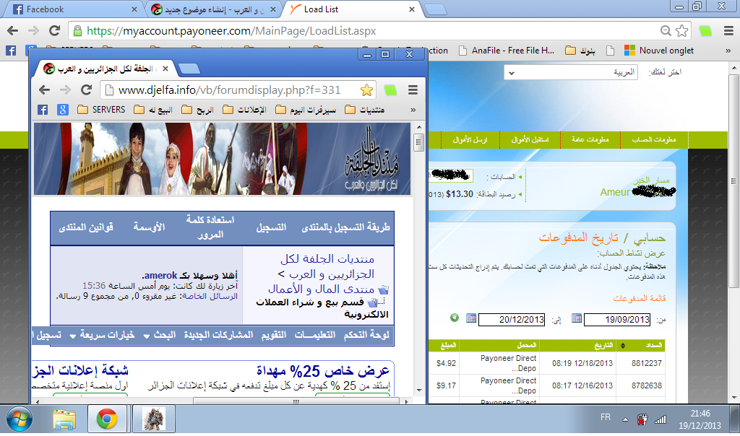Sort the payments table by التاريخ column

click(x=603, y=346)
